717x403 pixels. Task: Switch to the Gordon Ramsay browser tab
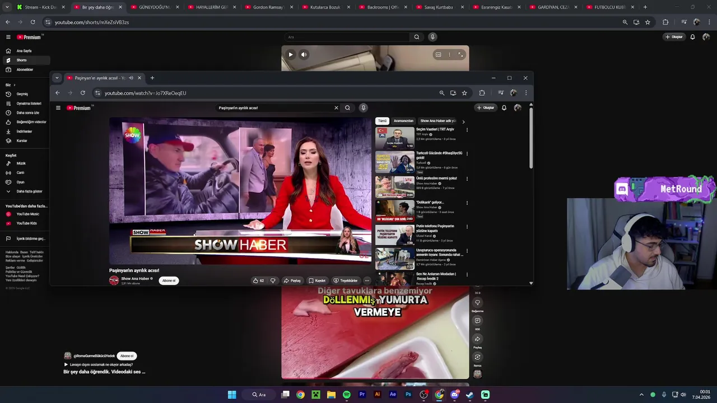pos(269,7)
